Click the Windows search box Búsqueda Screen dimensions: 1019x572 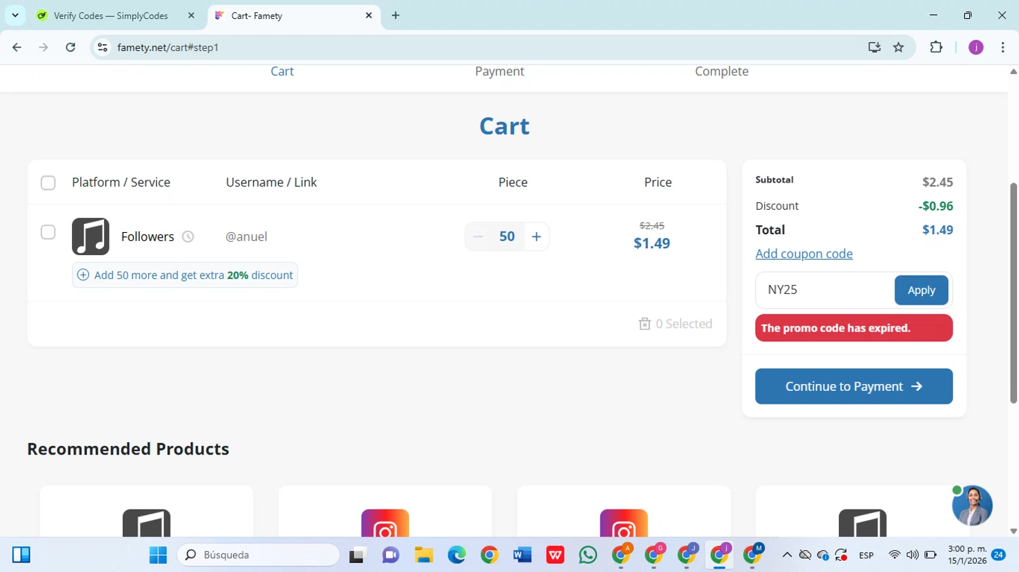pos(258,555)
